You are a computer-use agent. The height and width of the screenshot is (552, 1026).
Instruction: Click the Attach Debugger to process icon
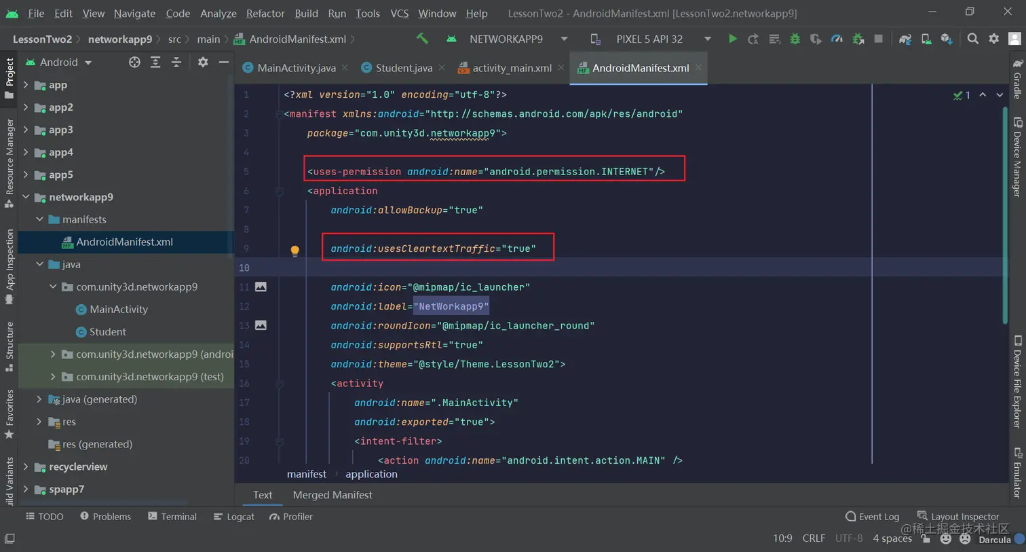tap(858, 39)
